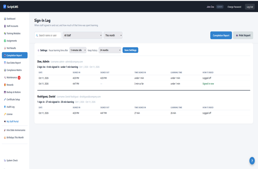Click the Certificate Setup pen icon

coord(5,100)
